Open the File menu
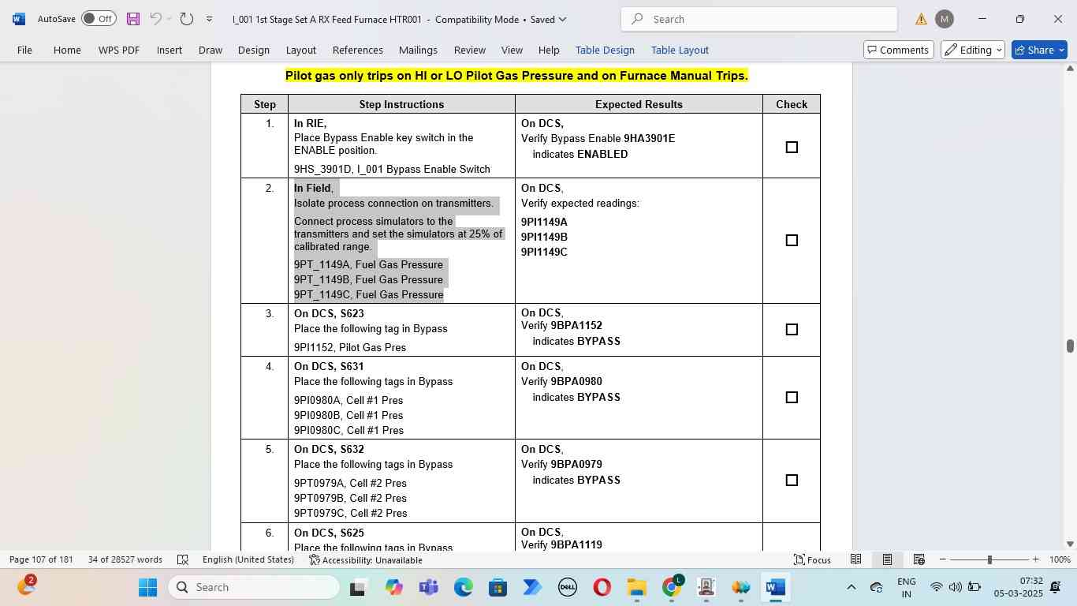The height and width of the screenshot is (606, 1077). pos(24,50)
